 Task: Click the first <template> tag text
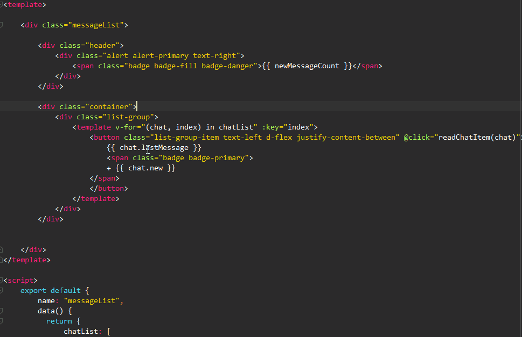pos(25,5)
